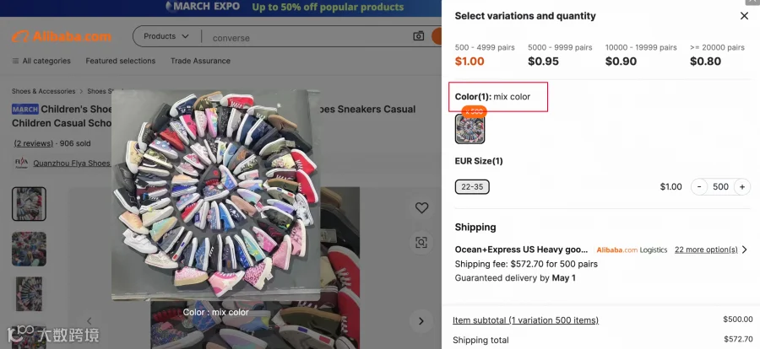Go to next product image arrow

point(421,321)
